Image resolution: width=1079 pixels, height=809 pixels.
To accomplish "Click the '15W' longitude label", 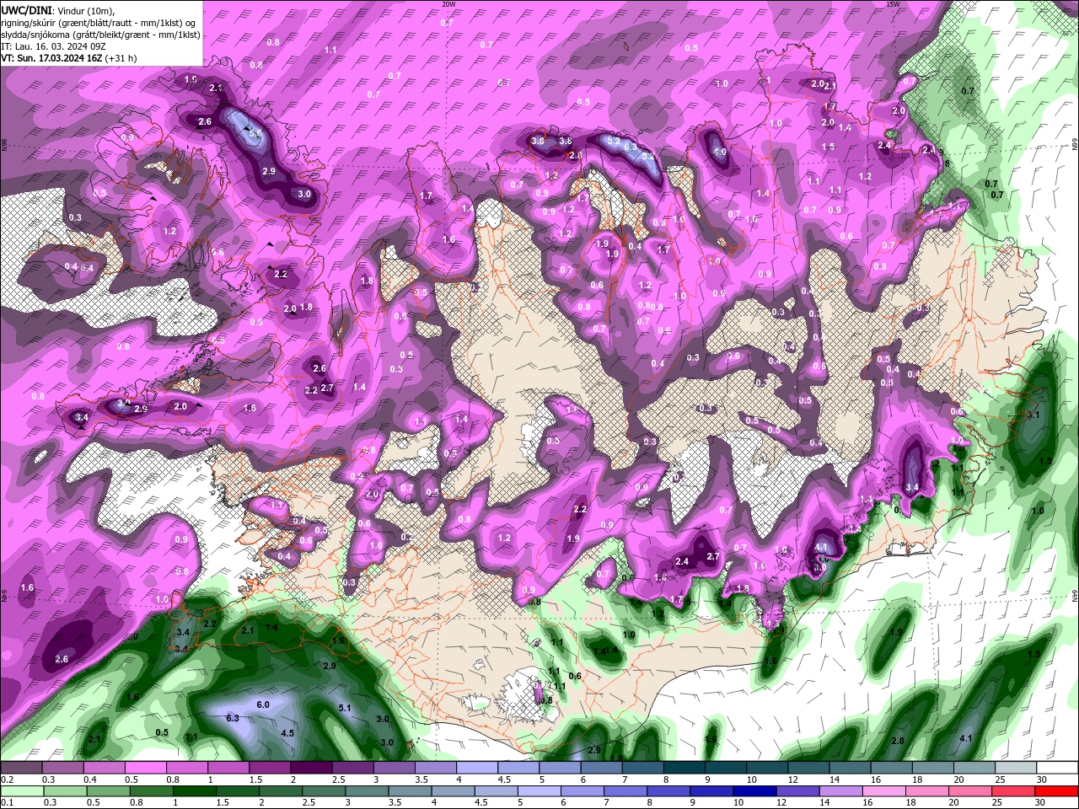I will click(x=894, y=4).
